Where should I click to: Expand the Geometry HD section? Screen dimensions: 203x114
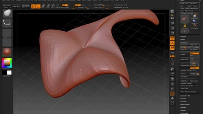tap(185, 96)
